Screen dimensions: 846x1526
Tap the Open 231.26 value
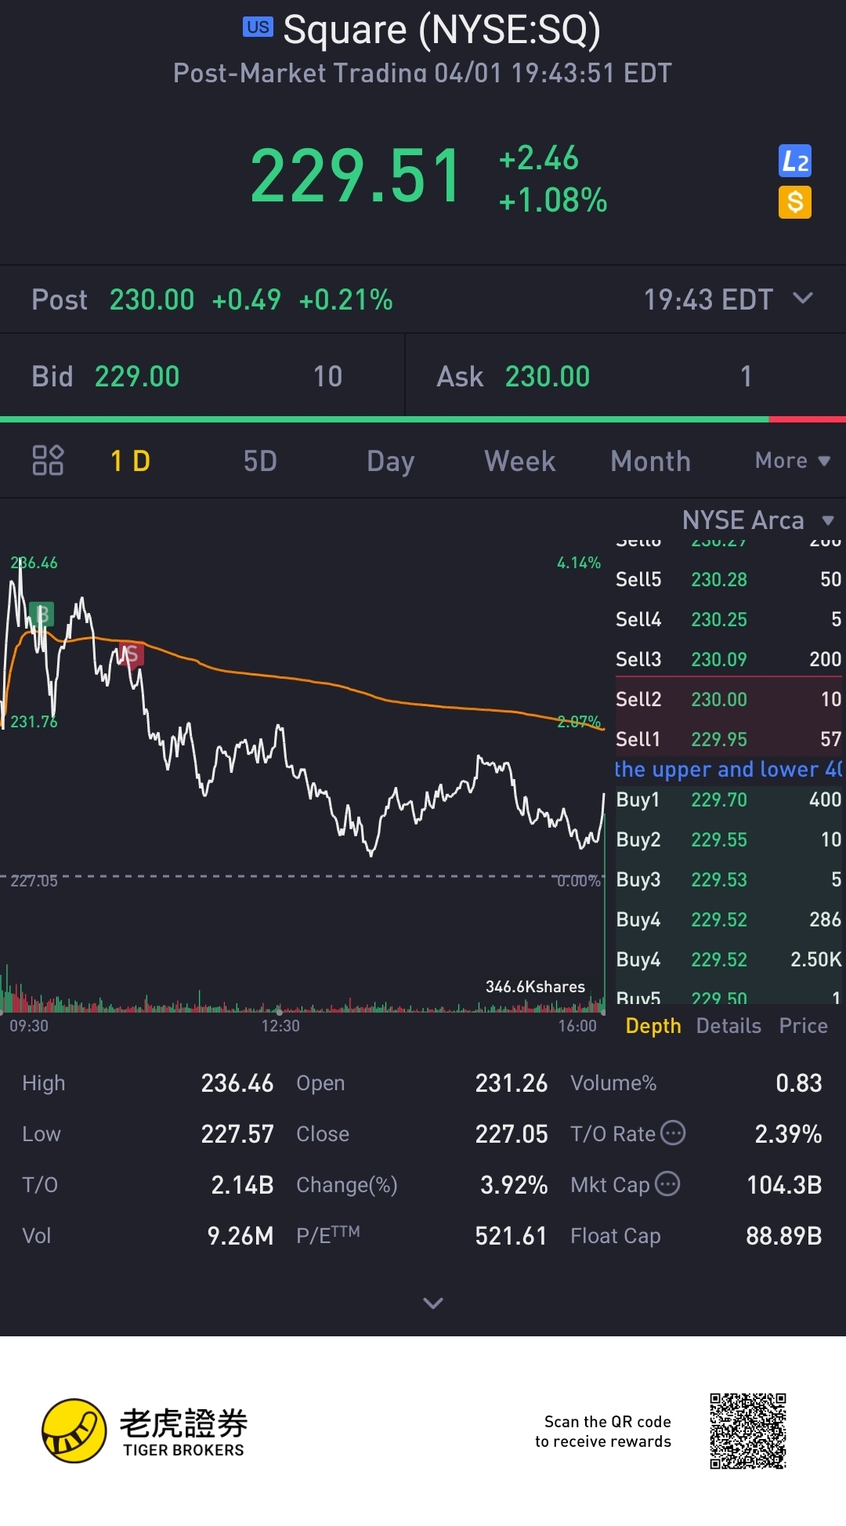(512, 1083)
